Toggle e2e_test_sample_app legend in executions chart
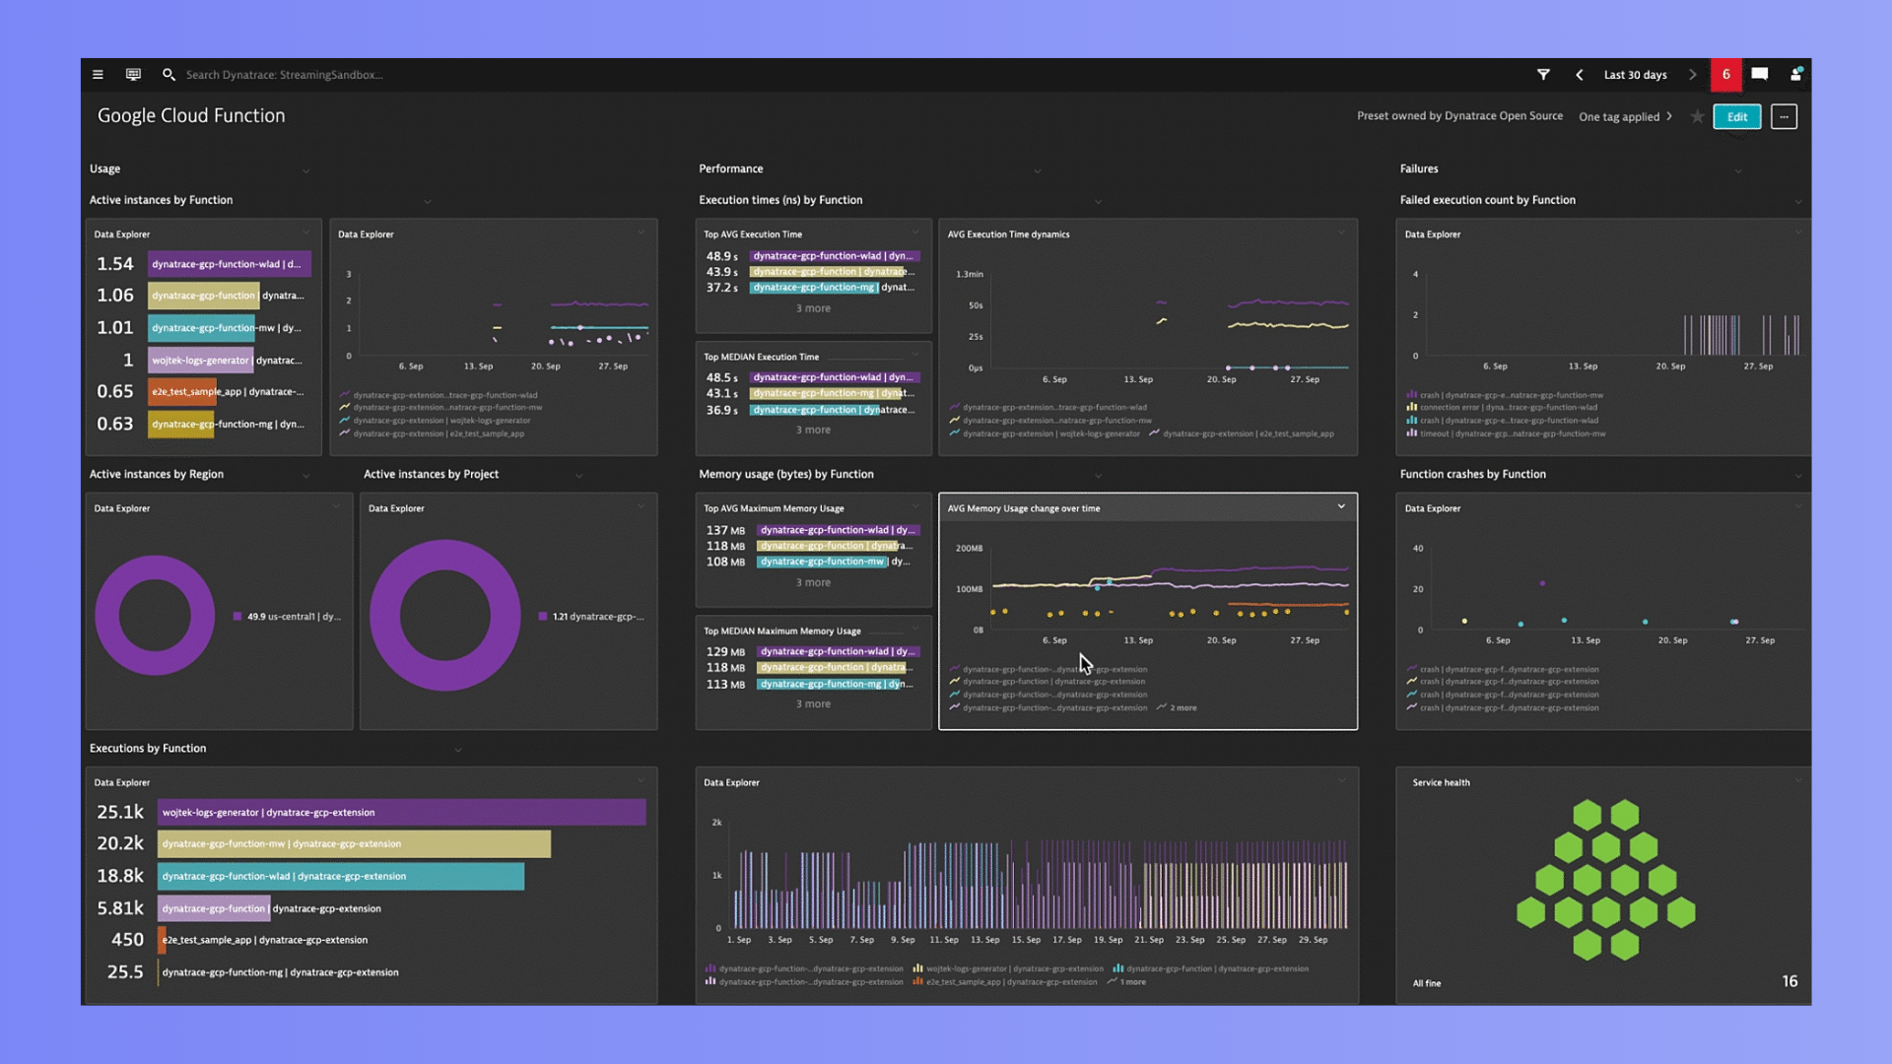Screen dimensions: 1892x1064 tap(1005, 981)
